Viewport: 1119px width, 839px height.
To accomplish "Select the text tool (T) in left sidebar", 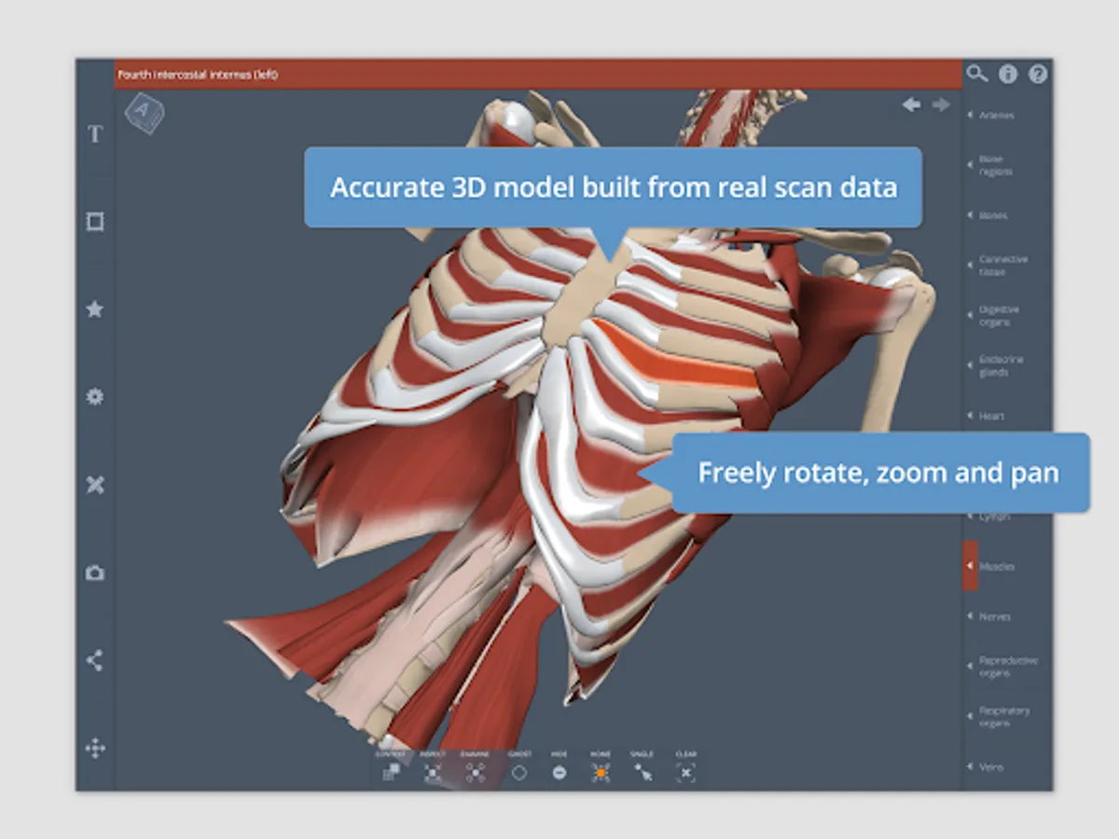I will pos(94,134).
